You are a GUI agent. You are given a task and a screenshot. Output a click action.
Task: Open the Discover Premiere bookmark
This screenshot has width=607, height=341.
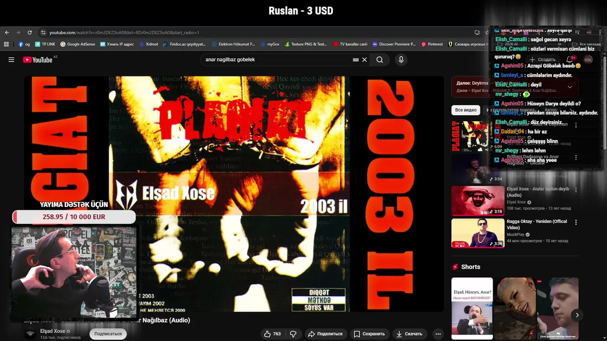point(394,44)
